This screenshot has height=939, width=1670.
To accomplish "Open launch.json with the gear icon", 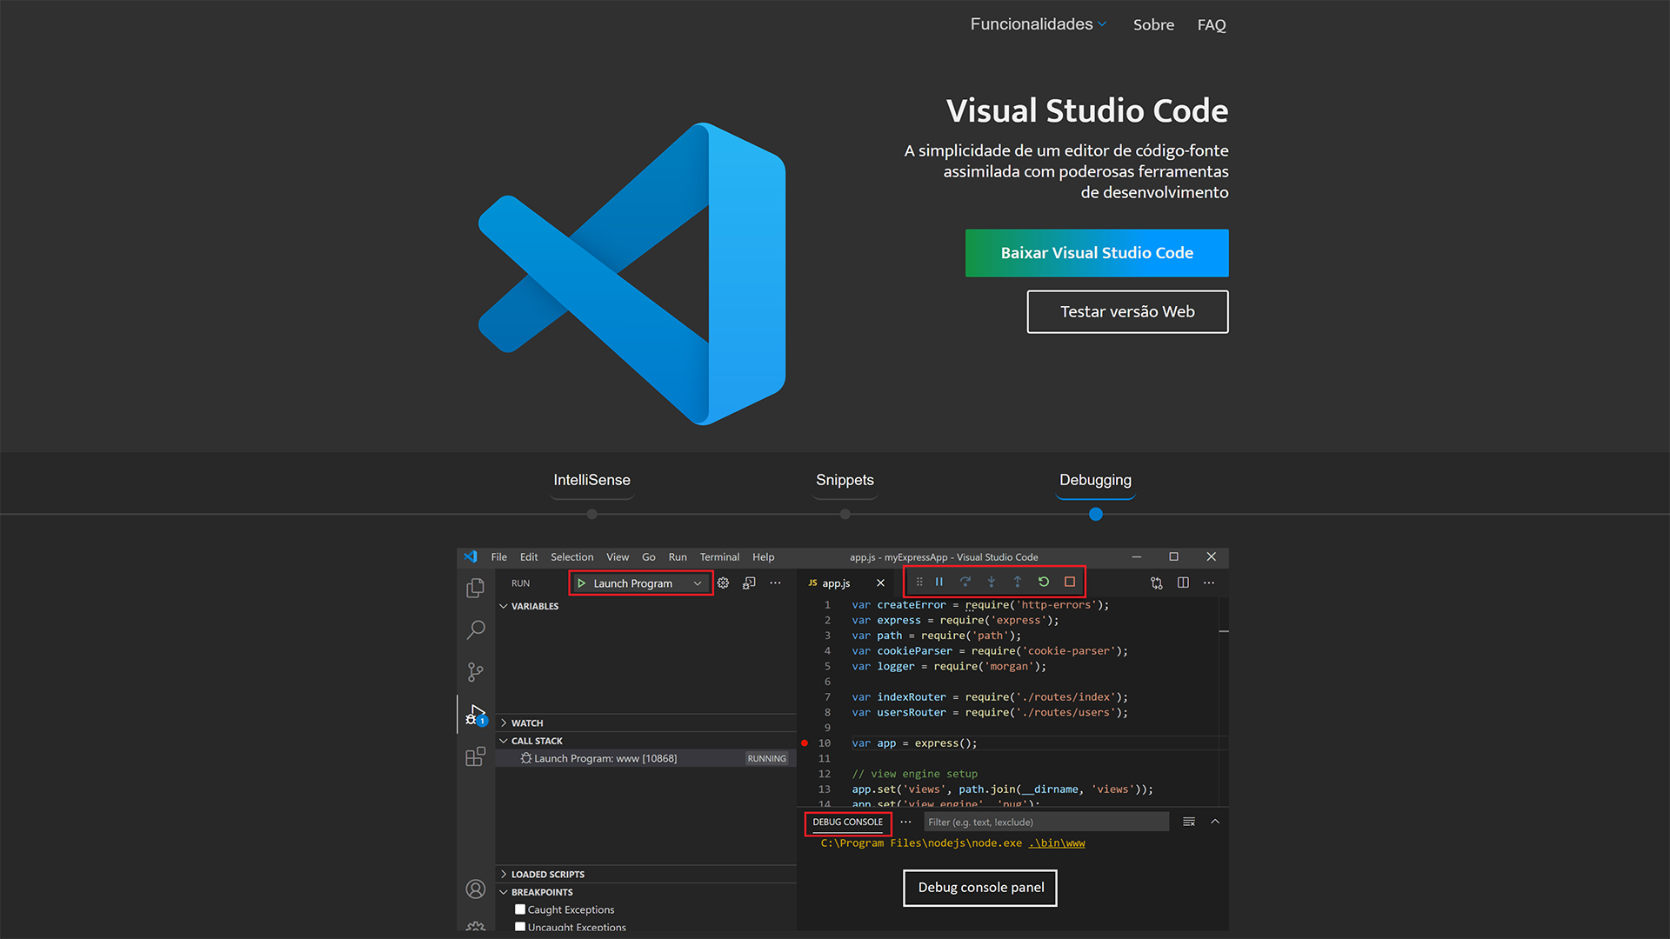I will pos(723,583).
